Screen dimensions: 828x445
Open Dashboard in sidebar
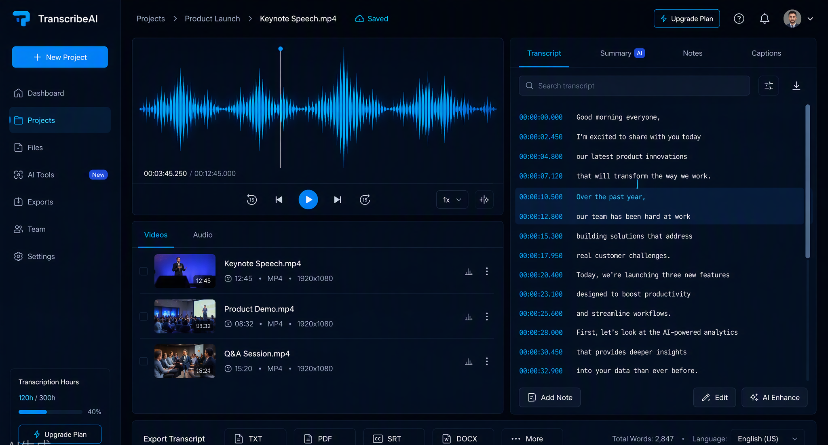pyautogui.click(x=60, y=93)
